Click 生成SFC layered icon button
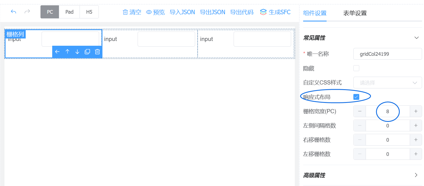Image resolution: width=424 pixels, height=186 pixels. [275, 12]
